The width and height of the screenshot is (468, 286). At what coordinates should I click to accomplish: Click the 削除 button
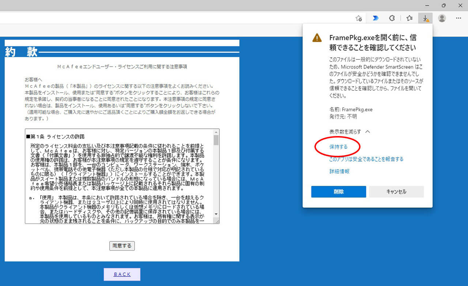pos(339,192)
